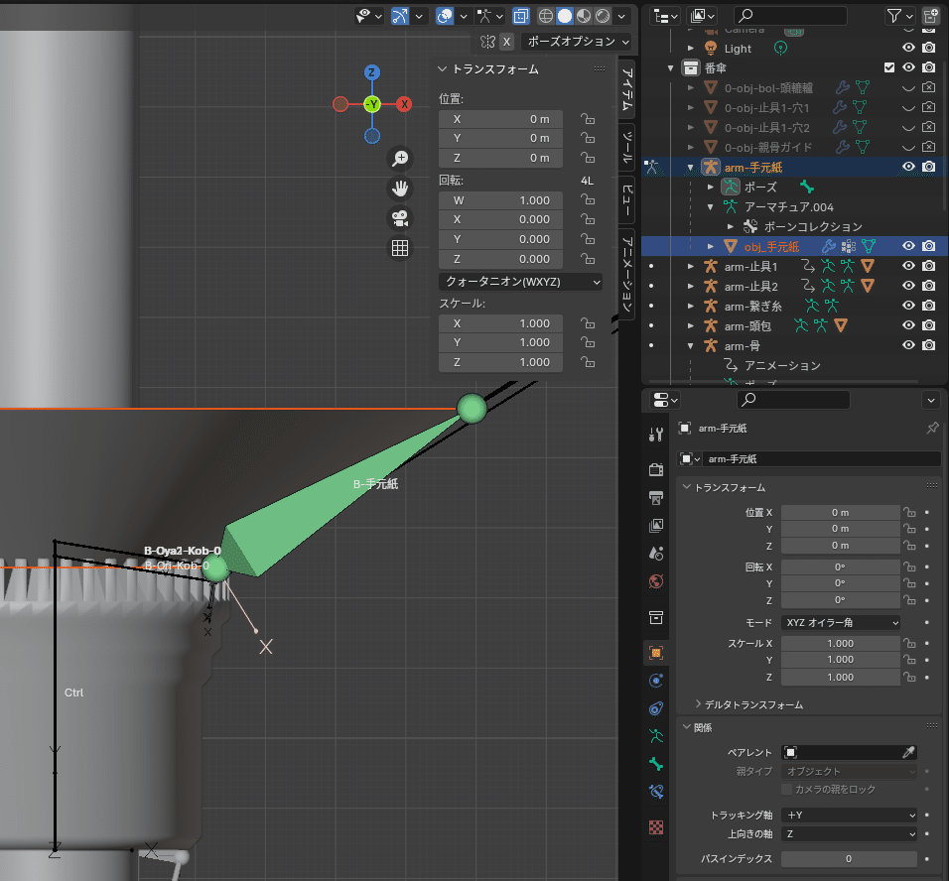Screen dimensions: 949x881
Task: Open the Object properties tab
Action: coord(656,652)
